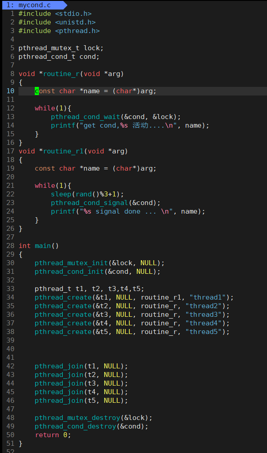
Task: Click line number 10 in gutter
Action: (x=10, y=91)
